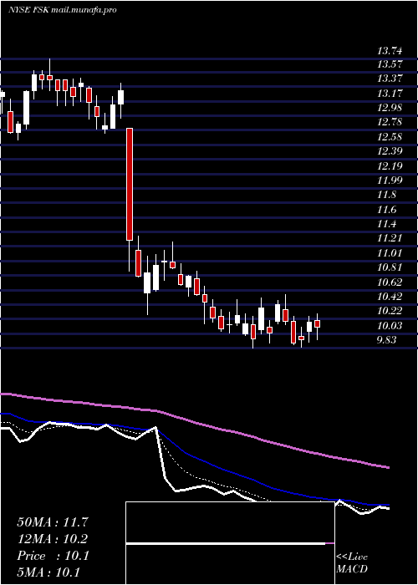Viewport: 418px width, 585px height.
Task: Click the 11.21 price axis label
Action: [x=390, y=238]
